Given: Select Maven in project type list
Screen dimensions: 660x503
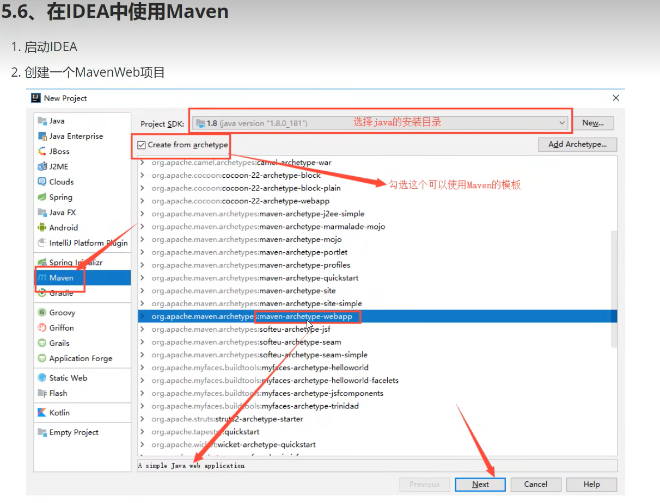Looking at the screenshot, I should coord(82,277).
